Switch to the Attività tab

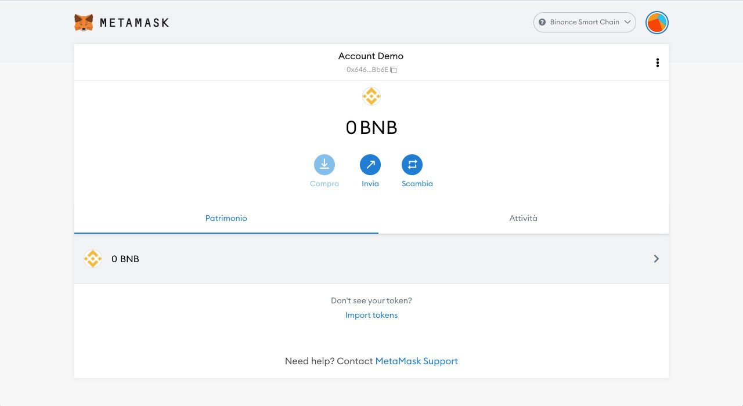(524, 219)
